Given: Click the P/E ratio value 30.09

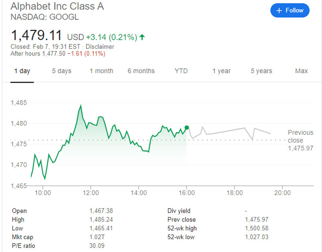Looking at the screenshot, I should (96, 246).
